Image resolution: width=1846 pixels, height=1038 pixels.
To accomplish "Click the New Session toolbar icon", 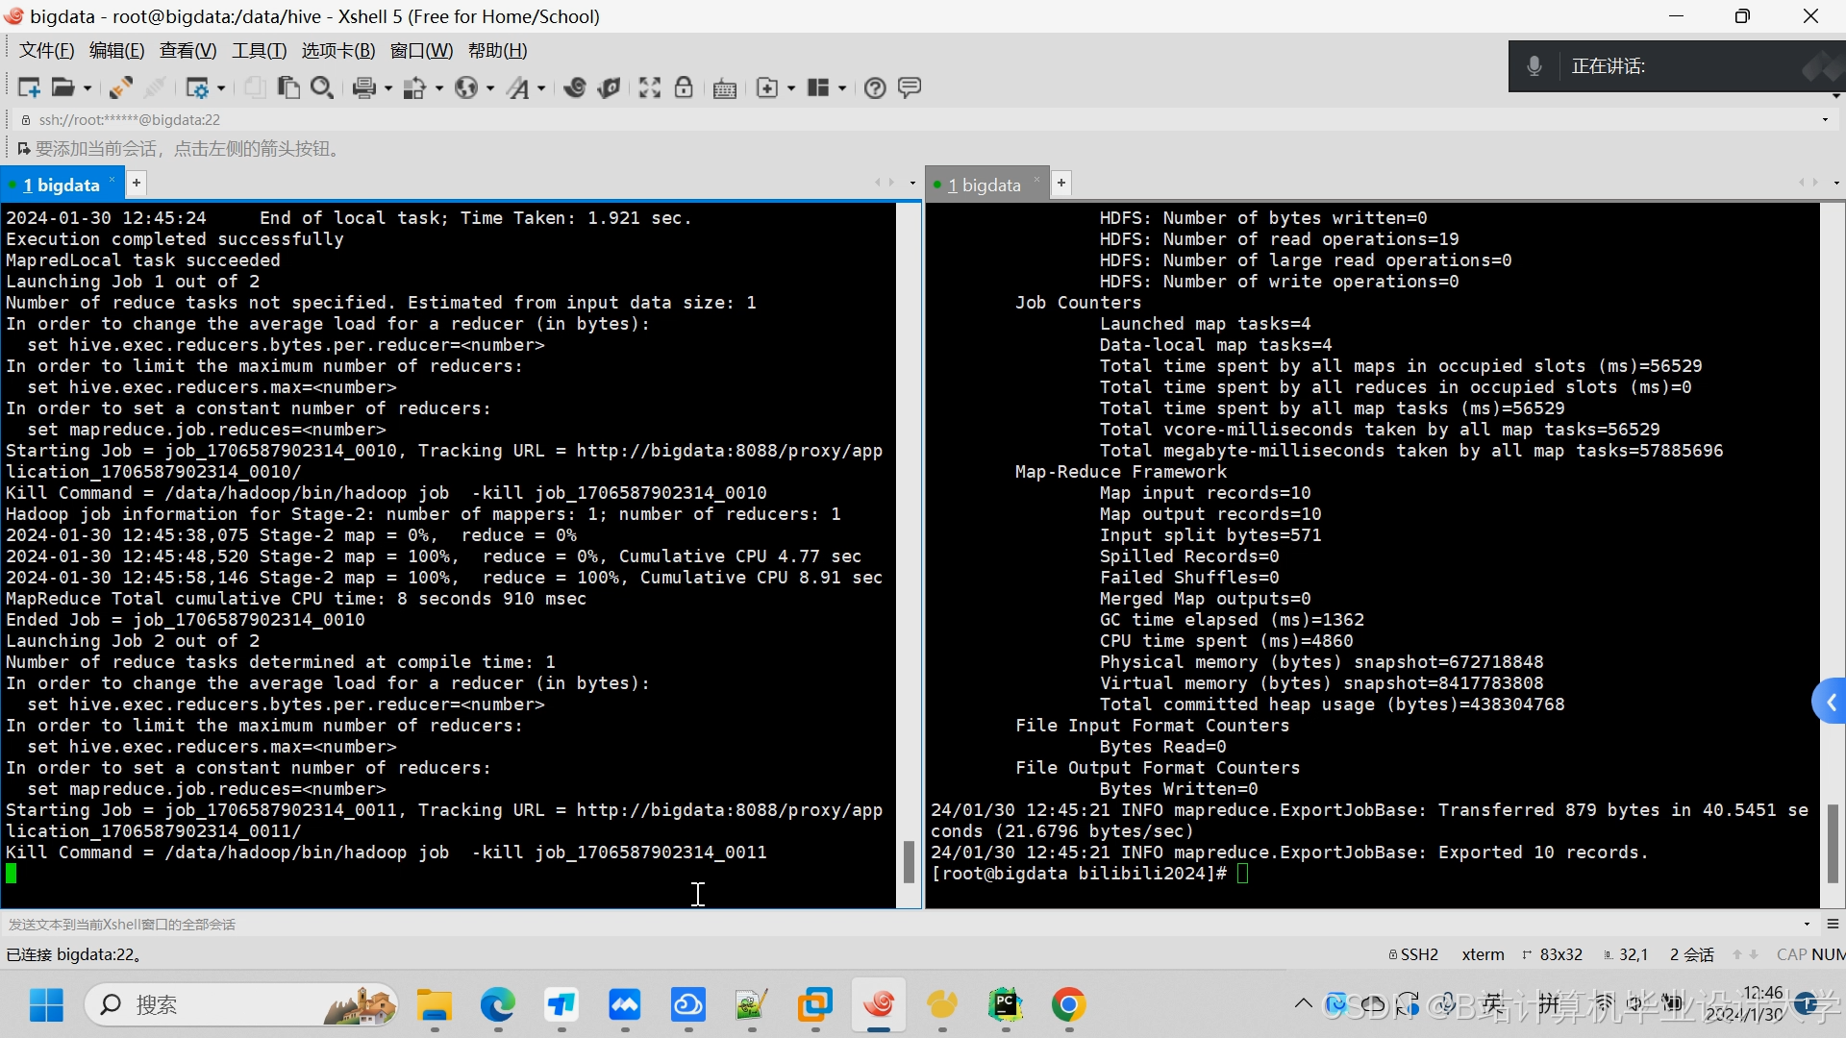I will (x=28, y=87).
